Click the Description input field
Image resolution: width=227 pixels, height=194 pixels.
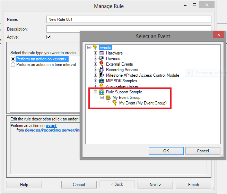(x=129, y=29)
